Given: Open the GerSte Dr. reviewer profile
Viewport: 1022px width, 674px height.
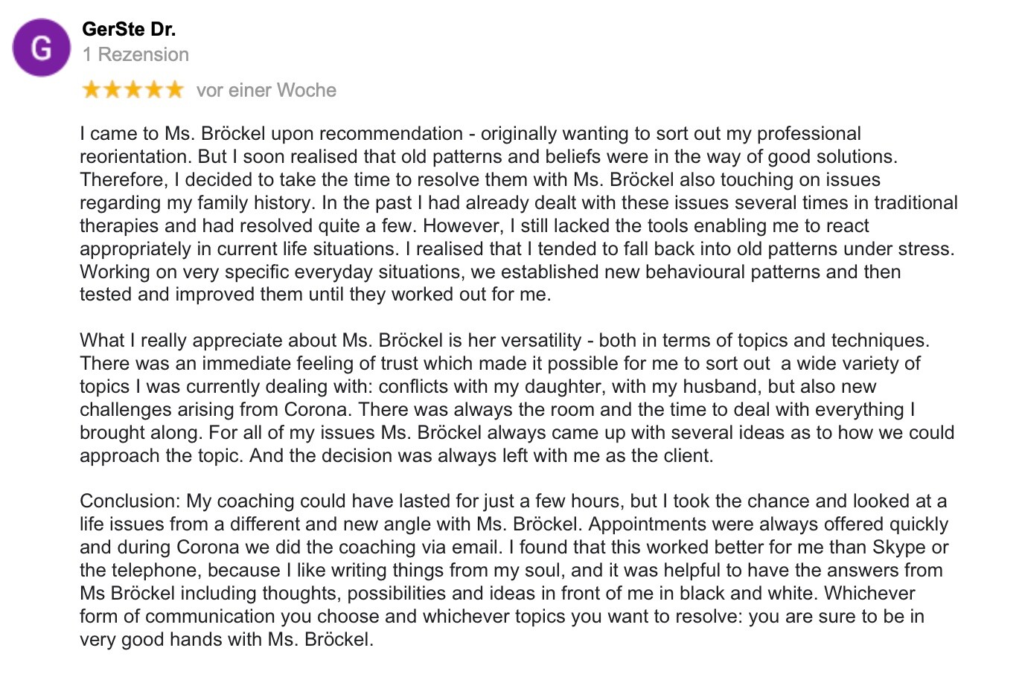Looking at the screenshot, I should coord(129,29).
